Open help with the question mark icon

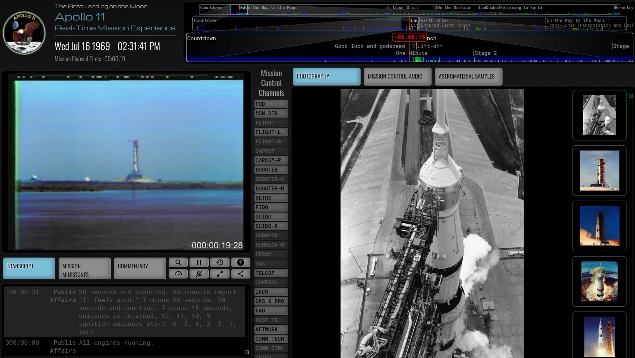[241, 262]
